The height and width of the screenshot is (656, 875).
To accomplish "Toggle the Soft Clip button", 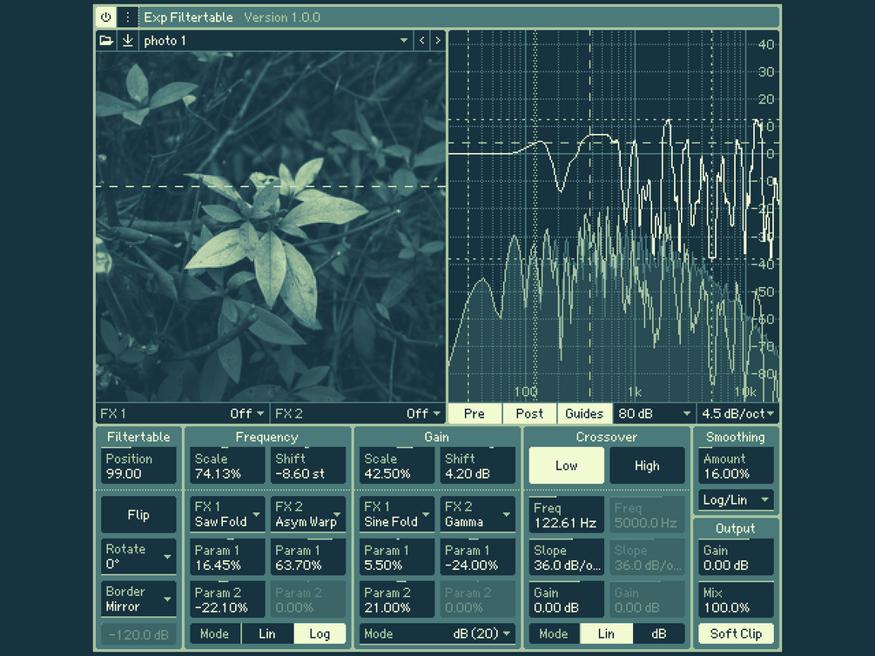I will point(736,633).
